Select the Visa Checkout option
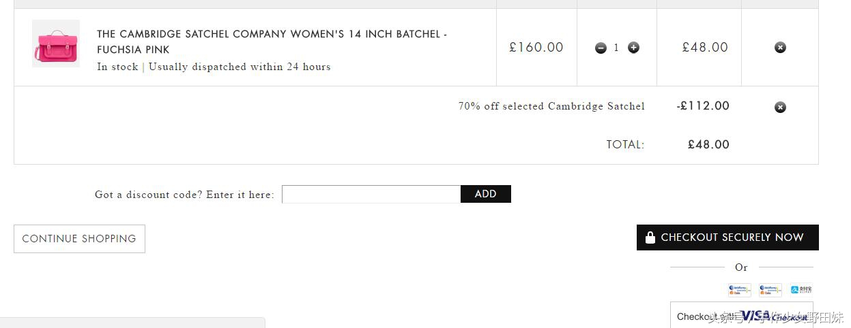This screenshot has height=328, width=851. [x=742, y=316]
